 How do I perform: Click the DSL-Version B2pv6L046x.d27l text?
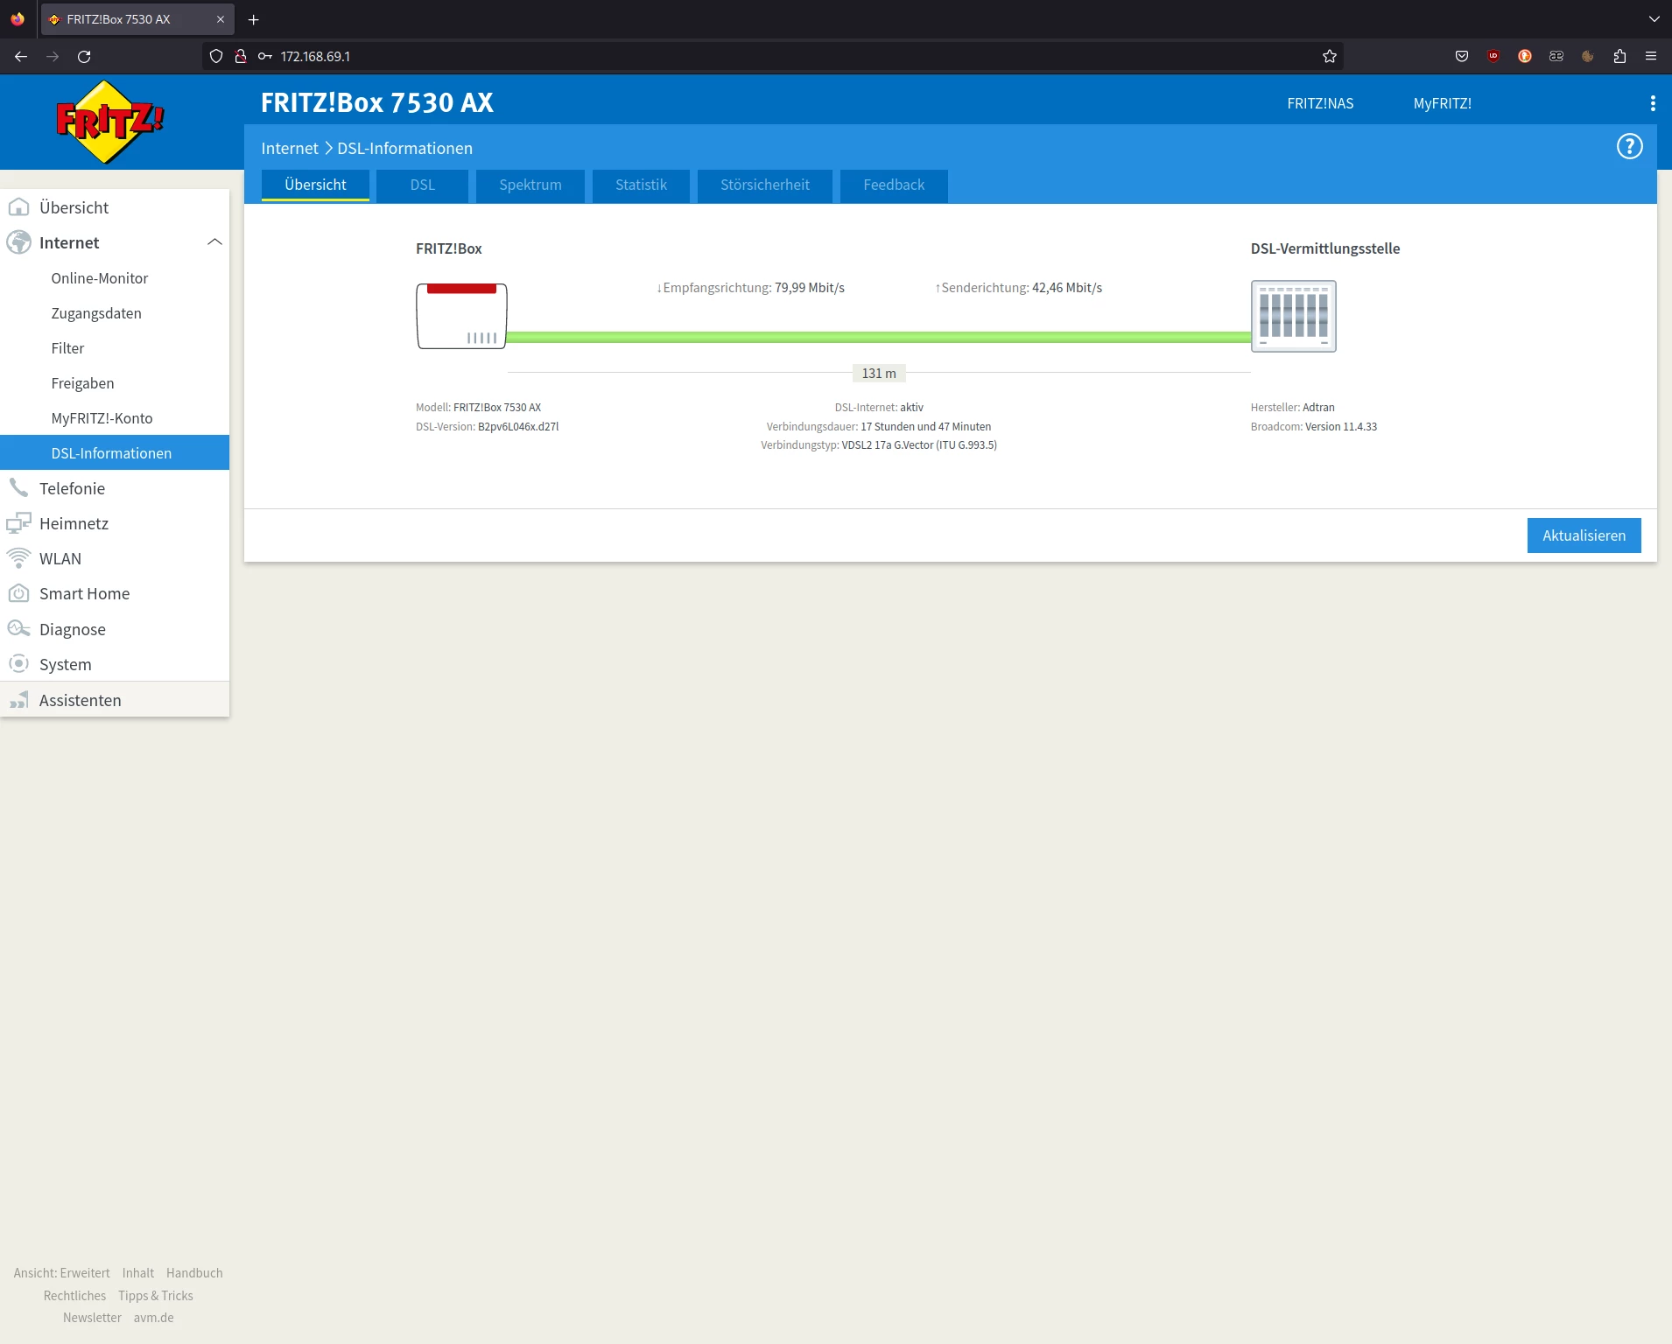coord(487,427)
